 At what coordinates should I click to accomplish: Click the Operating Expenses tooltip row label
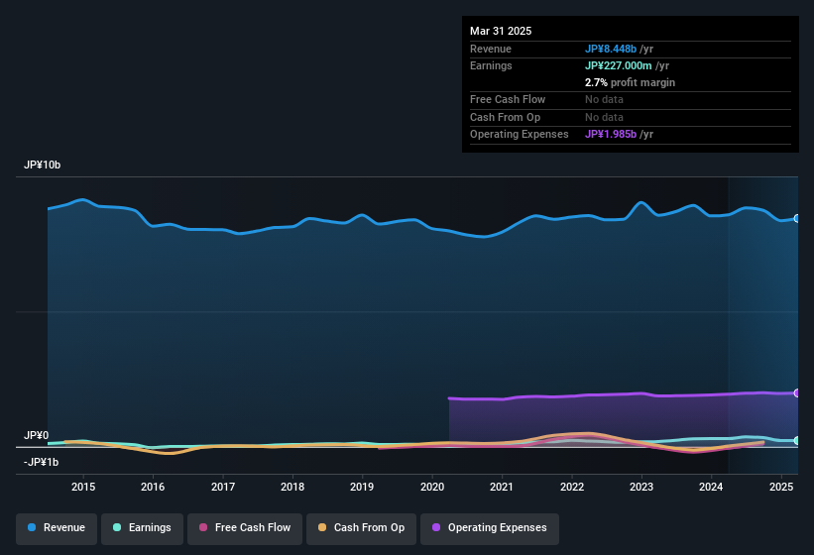(x=519, y=135)
